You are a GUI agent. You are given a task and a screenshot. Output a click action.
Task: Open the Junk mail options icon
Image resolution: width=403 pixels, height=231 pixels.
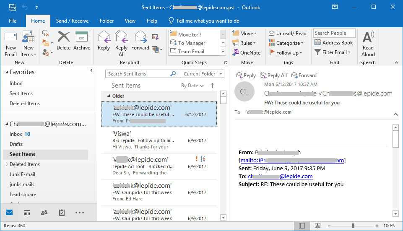point(47,53)
